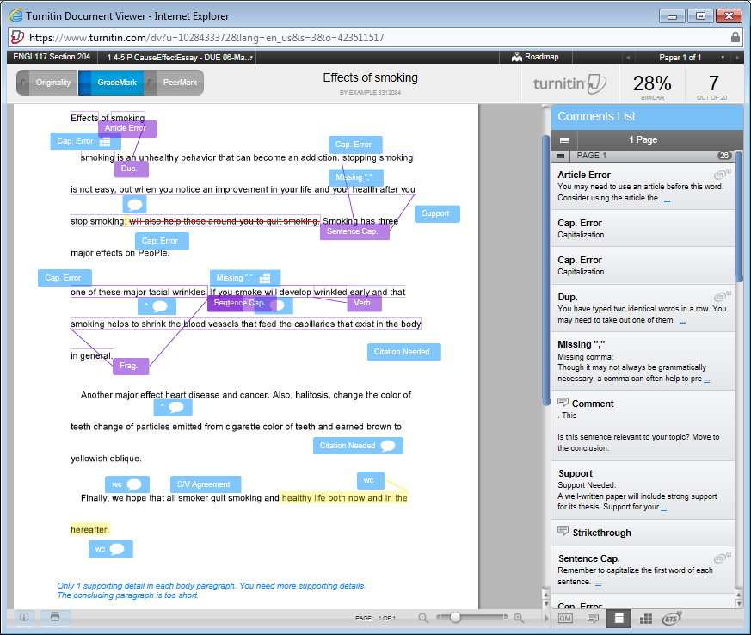Click the 28% similarity score
Viewport: 751px width, 635px height.
point(651,84)
